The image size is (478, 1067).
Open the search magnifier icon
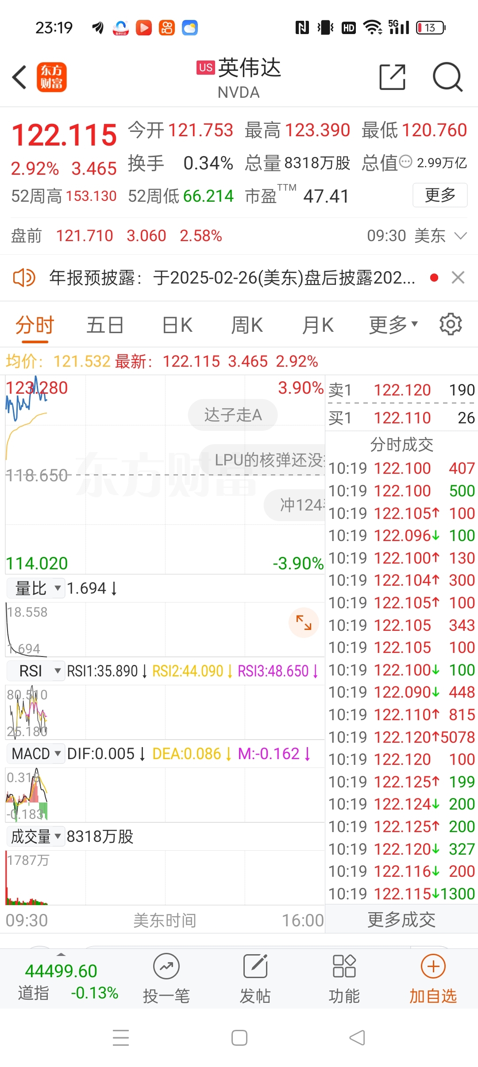447,77
